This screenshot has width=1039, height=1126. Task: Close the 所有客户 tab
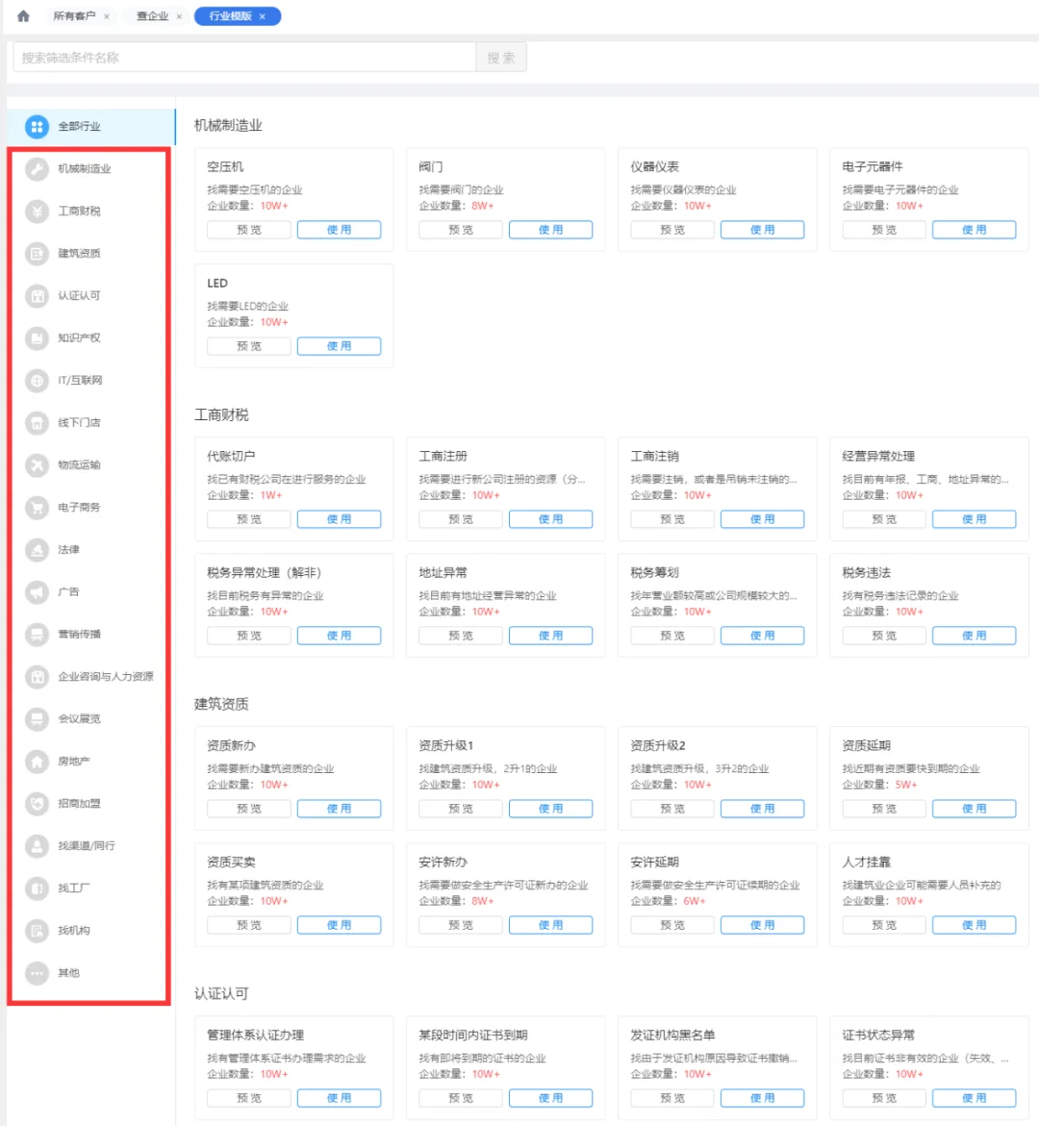[x=107, y=16]
